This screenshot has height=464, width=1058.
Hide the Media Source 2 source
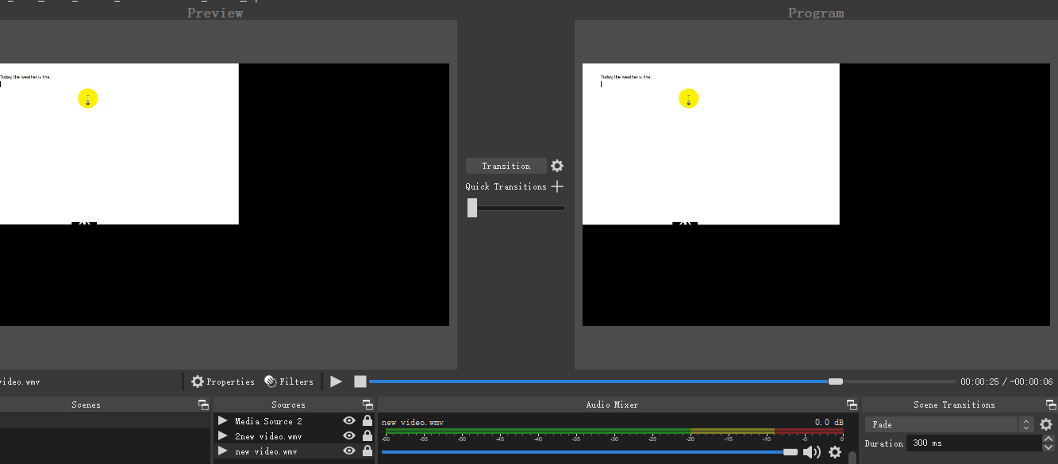click(x=348, y=420)
